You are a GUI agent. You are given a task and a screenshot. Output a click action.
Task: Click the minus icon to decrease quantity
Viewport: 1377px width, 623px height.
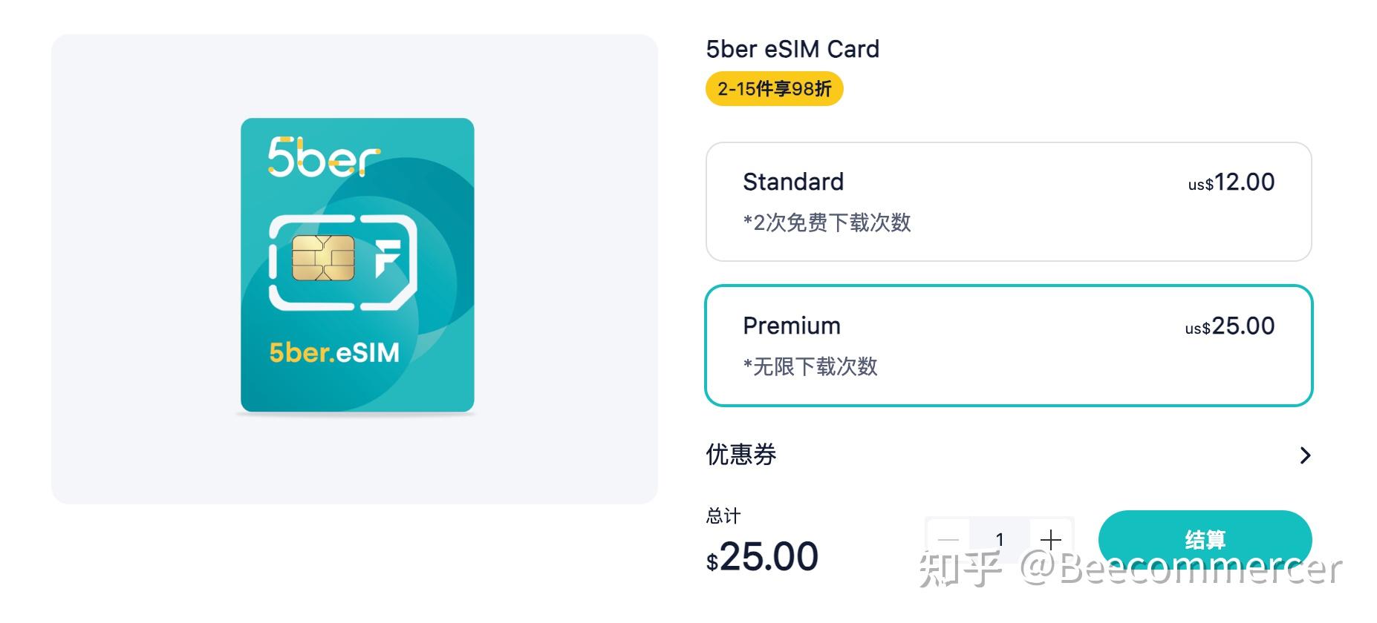(x=948, y=540)
